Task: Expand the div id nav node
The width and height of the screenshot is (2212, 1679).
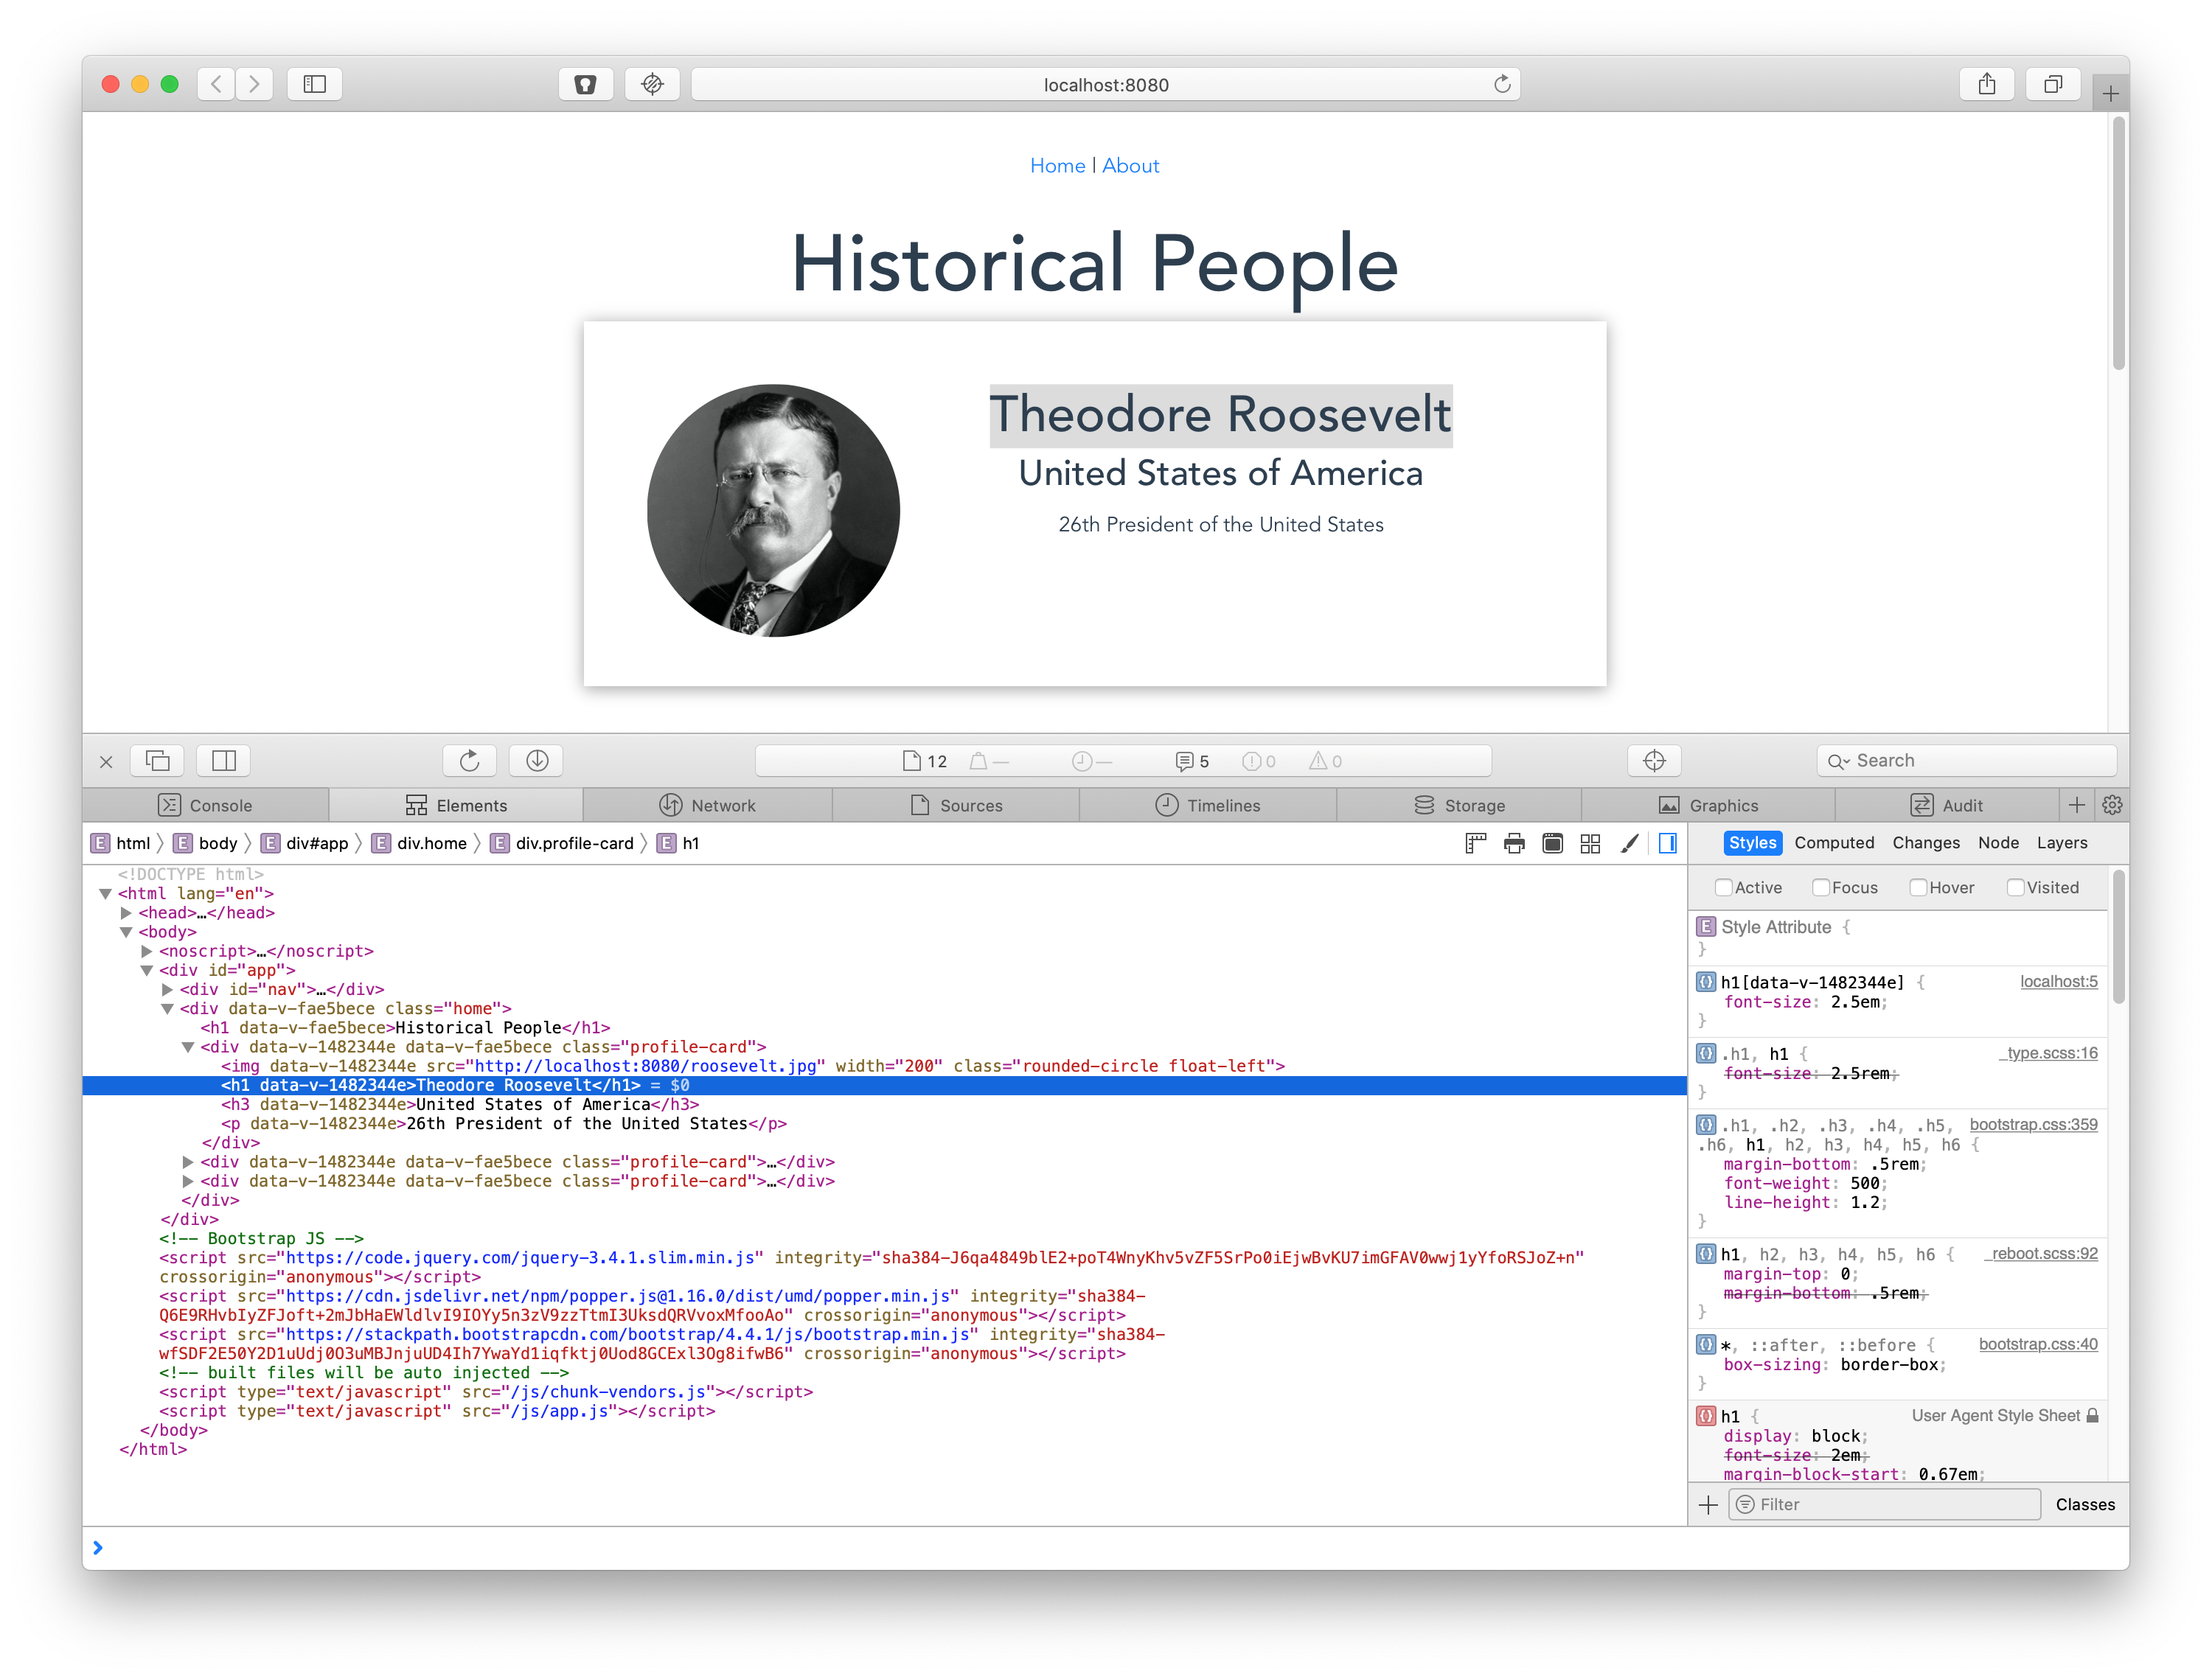Action: pyautogui.click(x=168, y=989)
